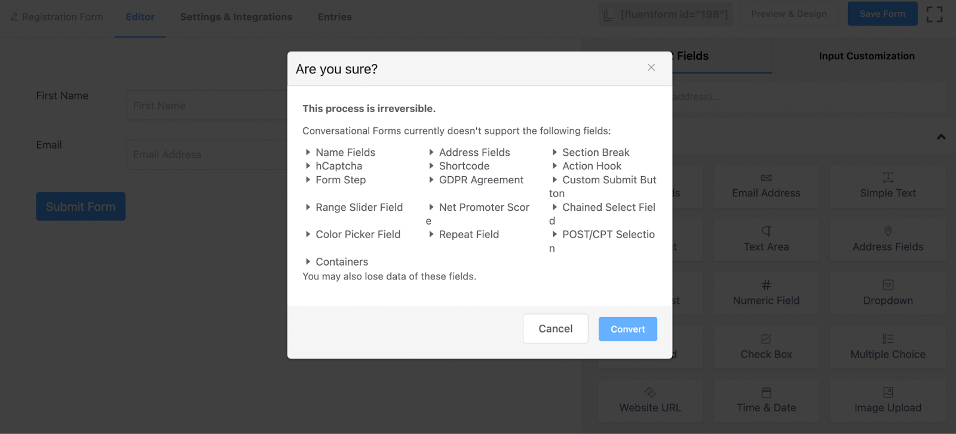Select the Simple Text field icon
The image size is (956, 434).
(888, 177)
